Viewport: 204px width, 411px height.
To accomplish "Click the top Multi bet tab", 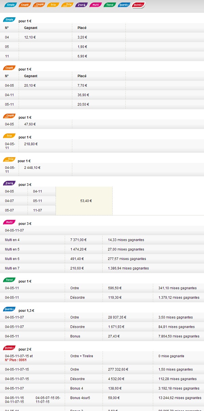I will click(96, 5).
